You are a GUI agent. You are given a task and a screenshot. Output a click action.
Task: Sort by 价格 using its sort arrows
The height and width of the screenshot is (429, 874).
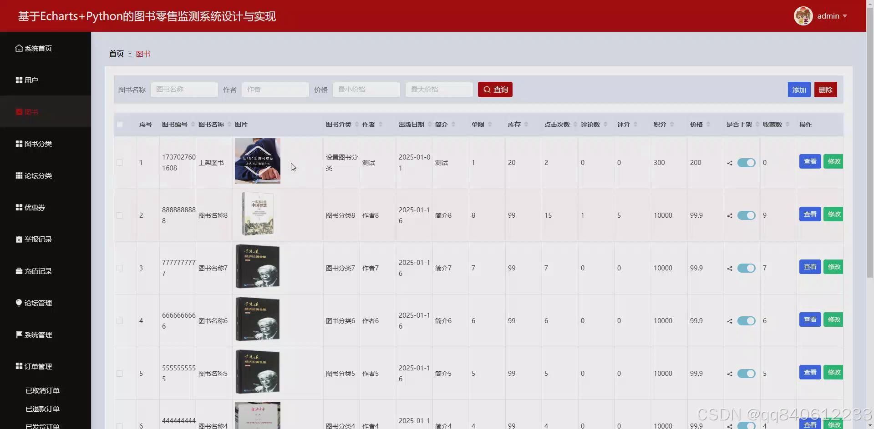[708, 124]
